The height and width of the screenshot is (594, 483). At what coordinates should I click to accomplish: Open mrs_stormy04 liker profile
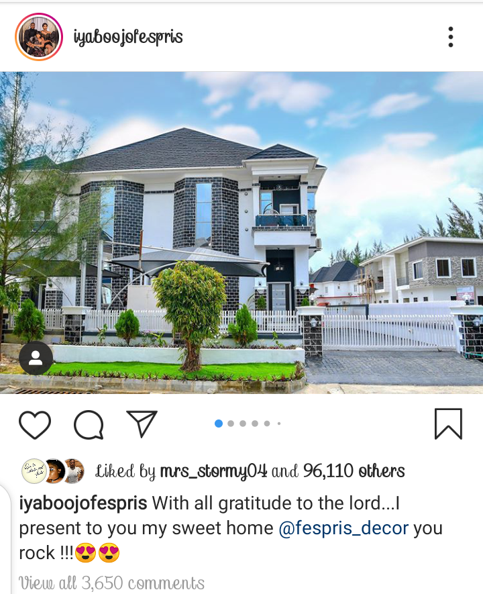(213, 471)
